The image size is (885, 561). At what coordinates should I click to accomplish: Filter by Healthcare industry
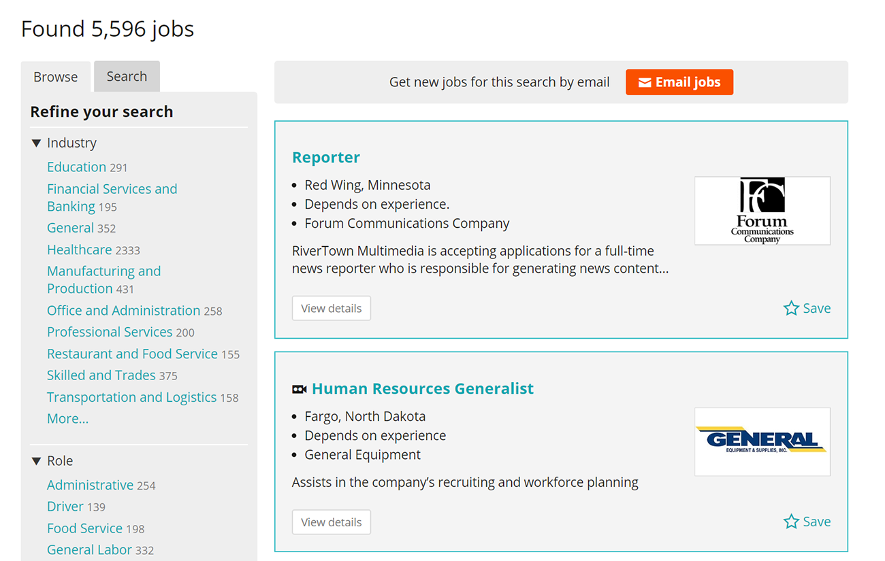coord(79,250)
